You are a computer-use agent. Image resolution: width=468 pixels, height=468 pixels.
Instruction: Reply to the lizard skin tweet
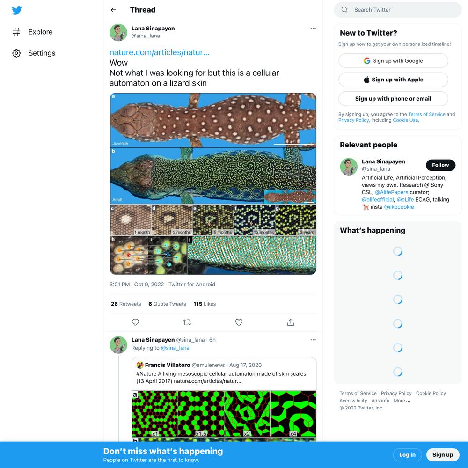(135, 322)
